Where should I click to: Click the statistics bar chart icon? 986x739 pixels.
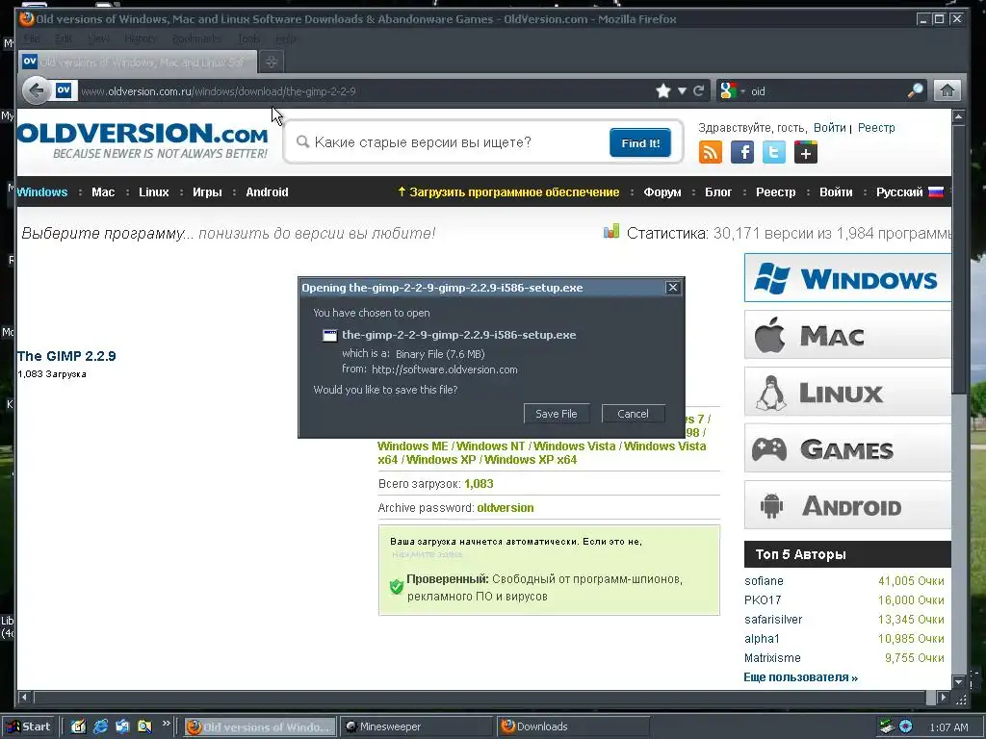(x=611, y=232)
